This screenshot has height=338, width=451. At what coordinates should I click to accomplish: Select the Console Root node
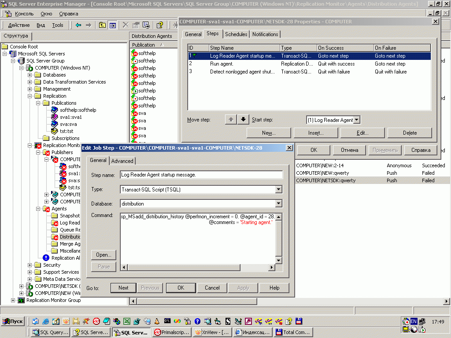tap(24, 47)
